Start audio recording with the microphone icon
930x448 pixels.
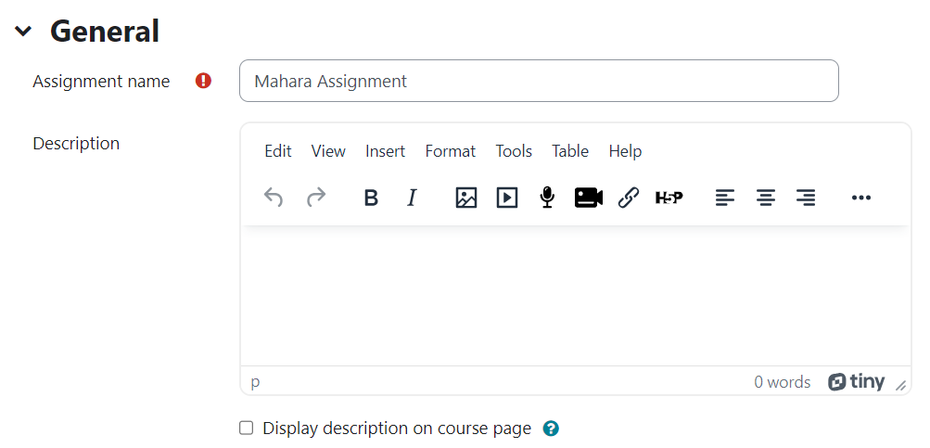pos(547,198)
